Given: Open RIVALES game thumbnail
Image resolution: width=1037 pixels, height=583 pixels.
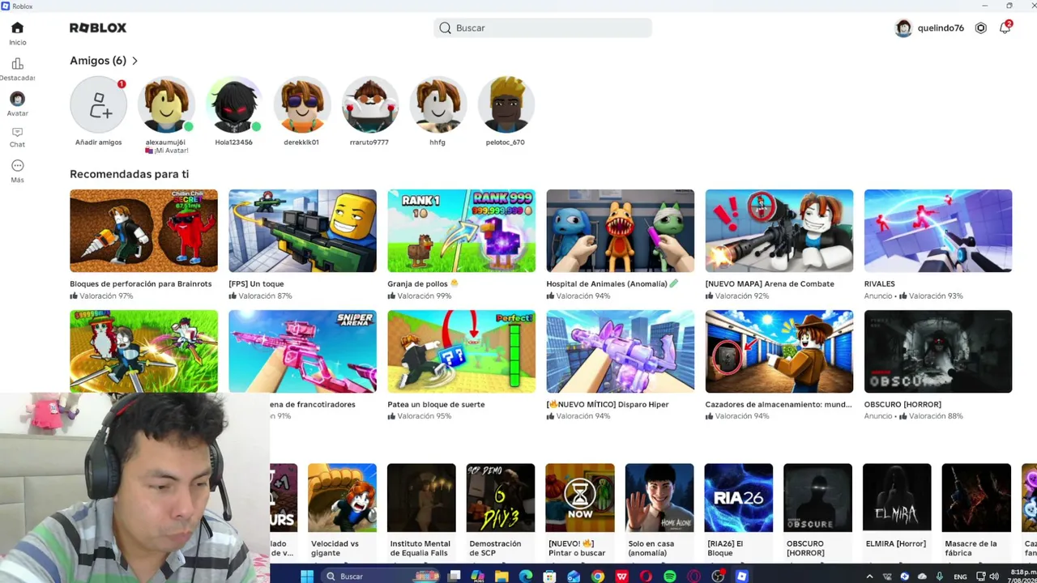Looking at the screenshot, I should click(937, 231).
